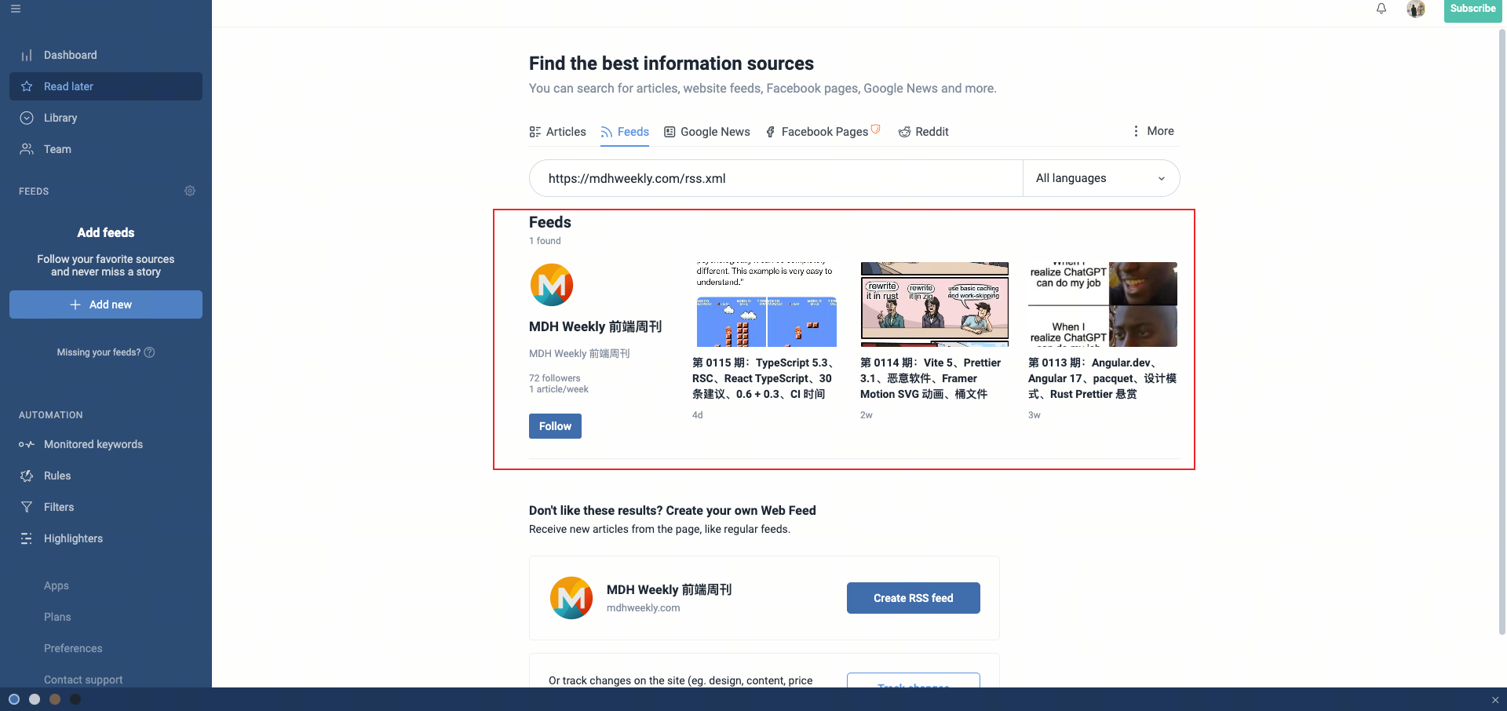The height and width of the screenshot is (711, 1507).
Task: Click the help icon beside Missing your feeds
Action: [x=150, y=352]
